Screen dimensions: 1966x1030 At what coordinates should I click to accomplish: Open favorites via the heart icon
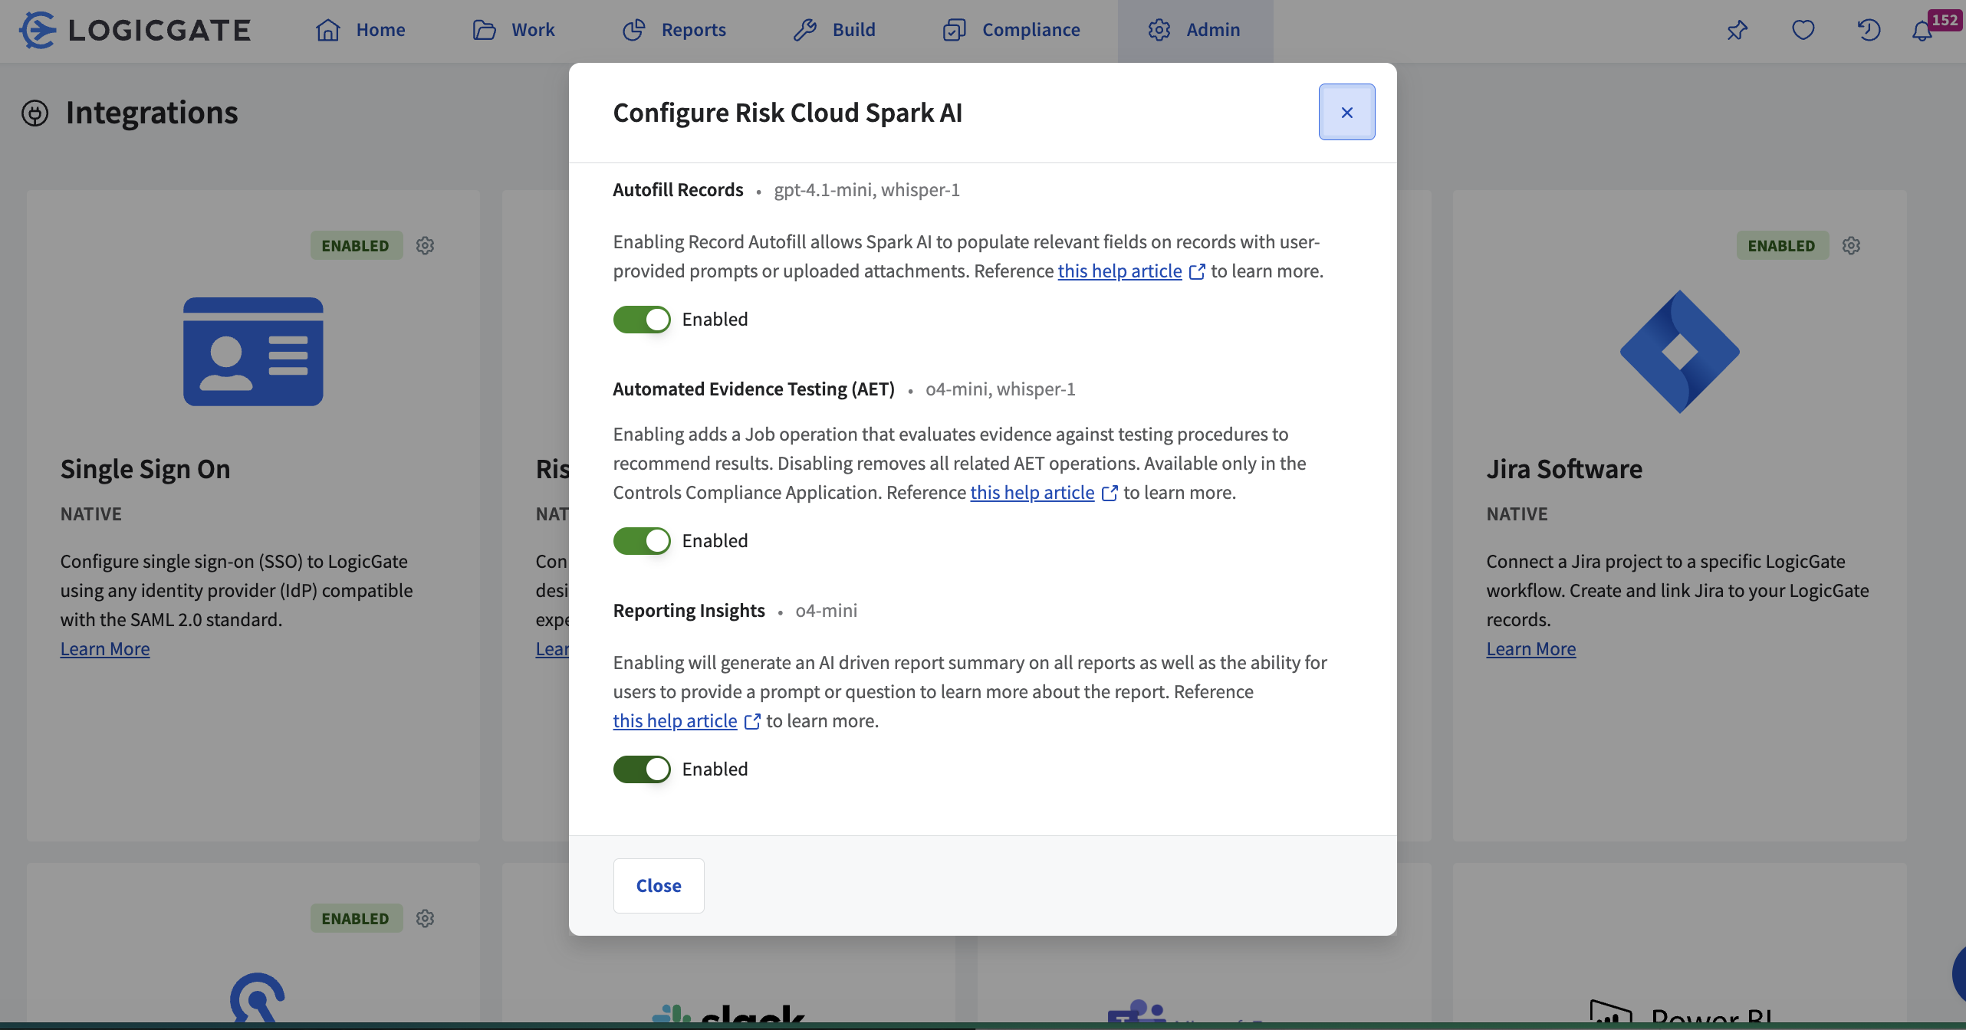pyautogui.click(x=1803, y=30)
